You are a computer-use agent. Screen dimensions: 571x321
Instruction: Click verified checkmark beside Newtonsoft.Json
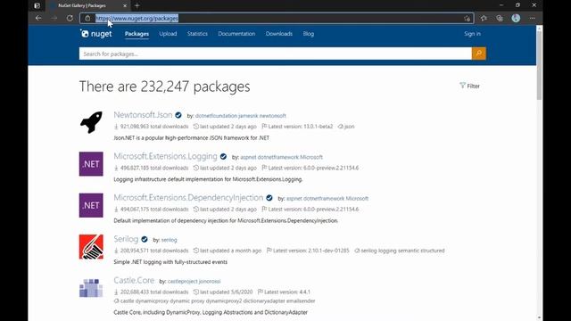point(178,115)
